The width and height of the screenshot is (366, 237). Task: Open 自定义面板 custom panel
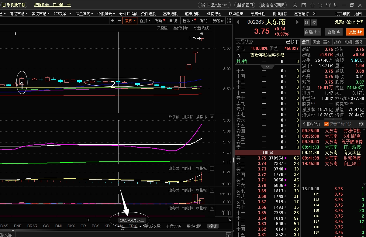coord(273,5)
